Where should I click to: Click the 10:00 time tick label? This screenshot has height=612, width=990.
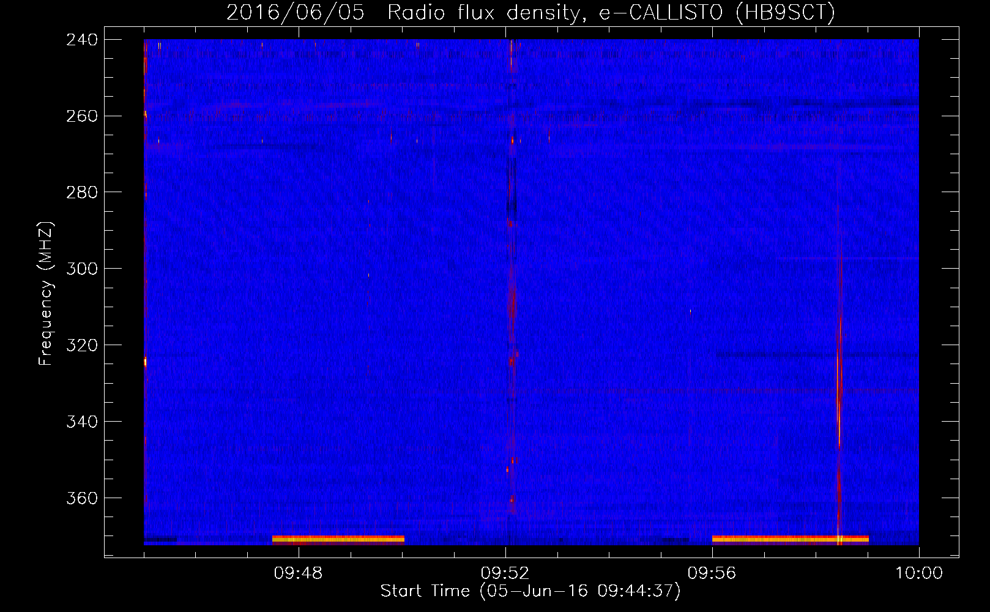pos(919,573)
